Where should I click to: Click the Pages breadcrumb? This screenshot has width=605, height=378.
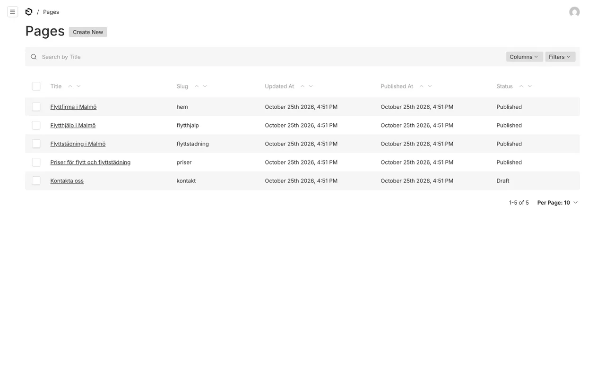[51, 12]
